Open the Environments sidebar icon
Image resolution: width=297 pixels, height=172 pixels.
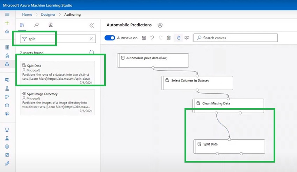coord(7,138)
